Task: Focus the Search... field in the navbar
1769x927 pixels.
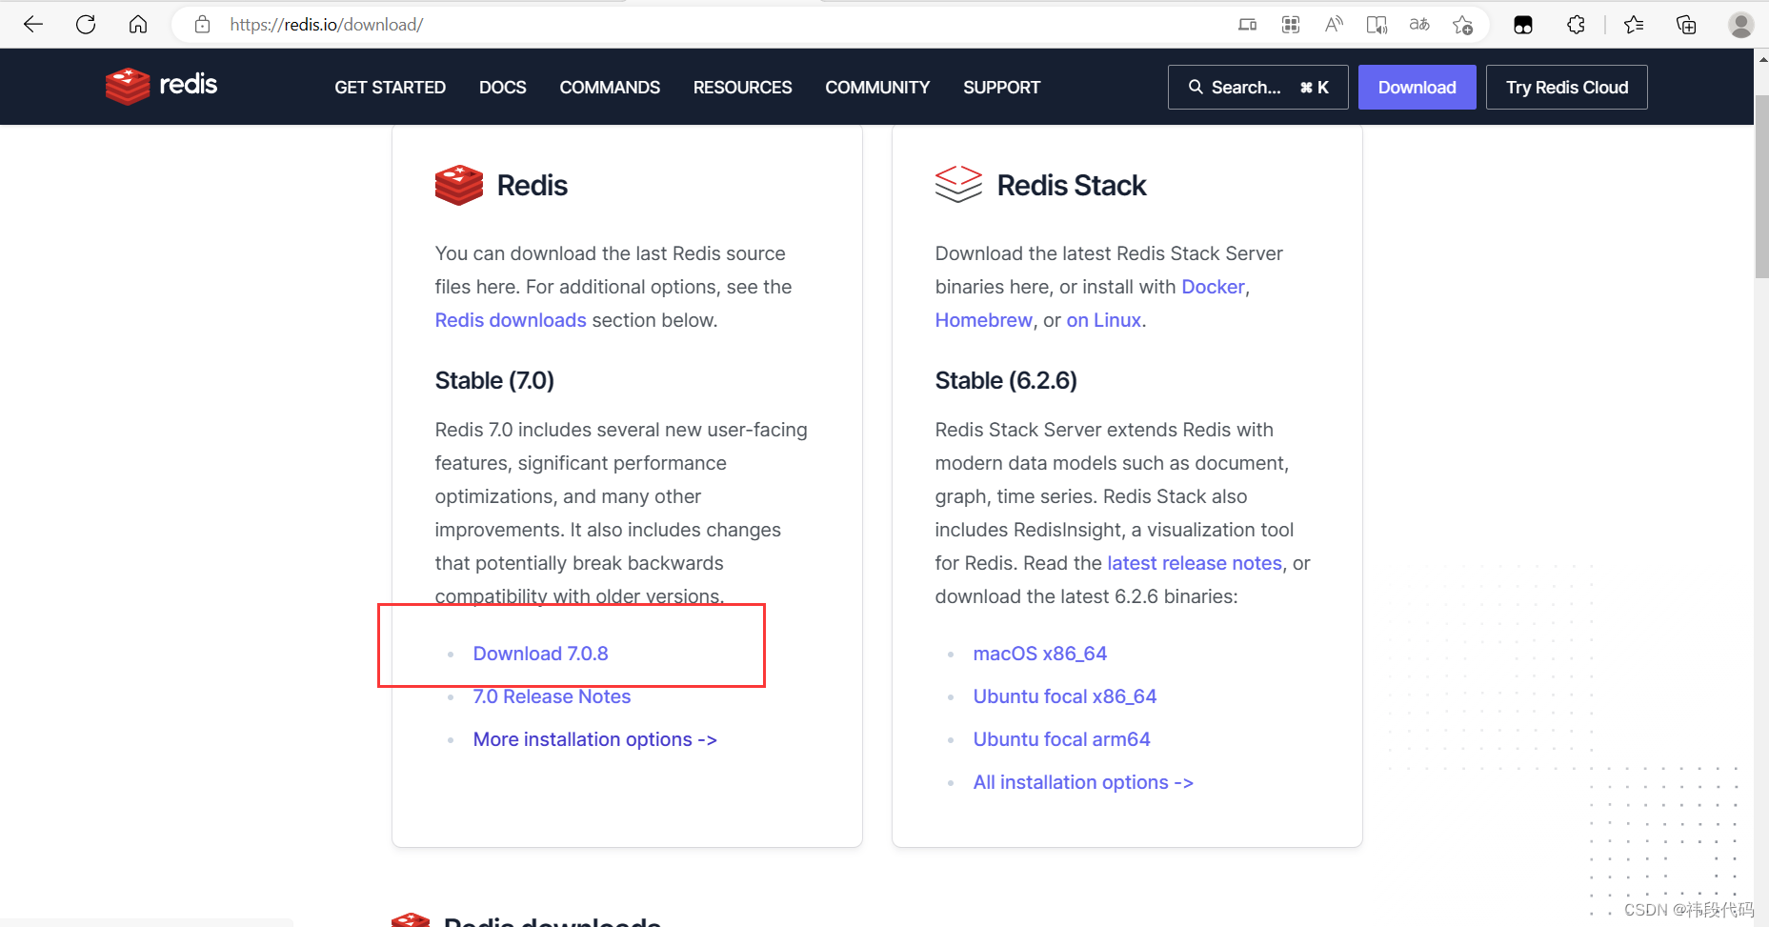Action: coord(1257,87)
